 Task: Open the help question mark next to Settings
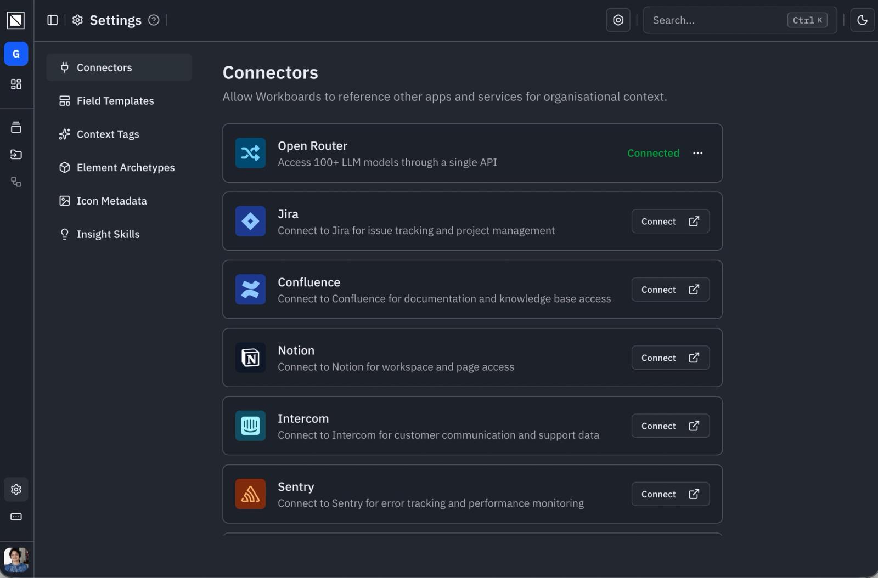[154, 20]
